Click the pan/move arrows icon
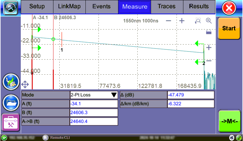This screenshot has width=243, height=141. [x=25, y=85]
